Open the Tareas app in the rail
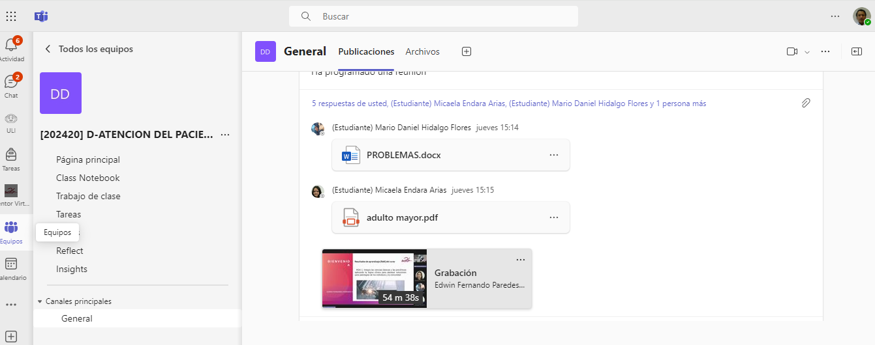This screenshot has height=345, width=875. pos(11,156)
